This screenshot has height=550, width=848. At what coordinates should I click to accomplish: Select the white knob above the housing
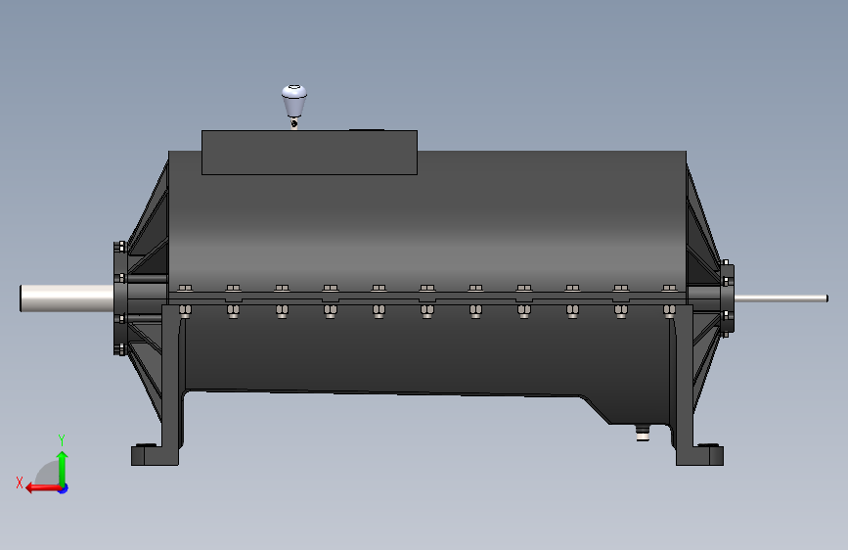293,101
